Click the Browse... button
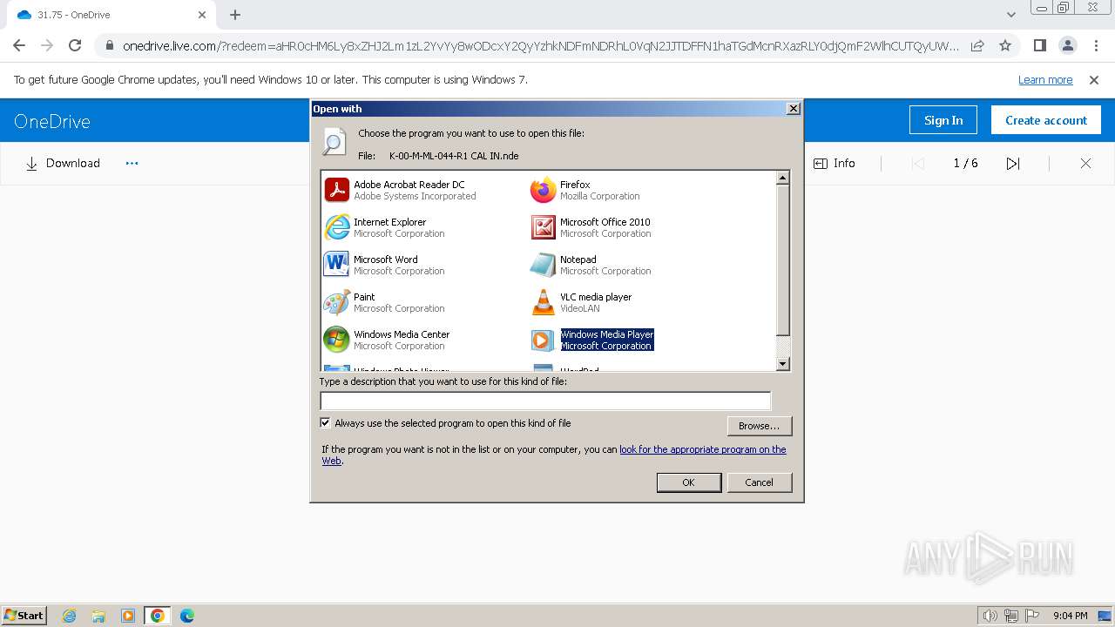The width and height of the screenshot is (1115, 627). (x=759, y=426)
